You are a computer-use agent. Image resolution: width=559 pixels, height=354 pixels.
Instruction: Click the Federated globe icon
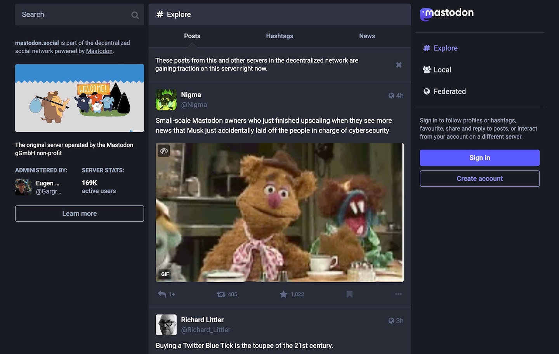point(427,92)
